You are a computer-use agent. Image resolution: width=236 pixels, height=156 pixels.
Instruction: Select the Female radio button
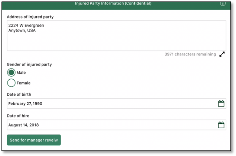[x=11, y=83]
